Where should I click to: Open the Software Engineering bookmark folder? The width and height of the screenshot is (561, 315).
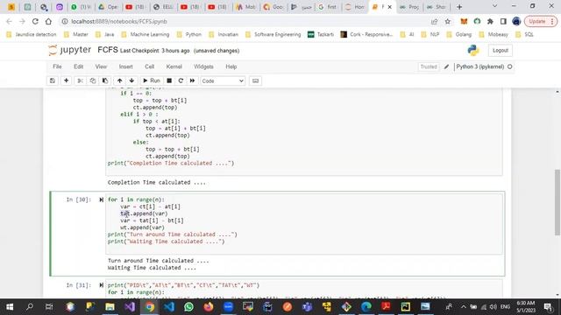tap(273, 35)
